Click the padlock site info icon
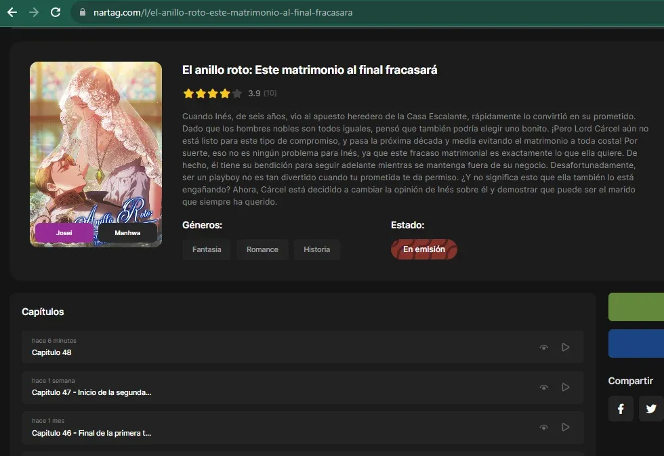 point(83,12)
